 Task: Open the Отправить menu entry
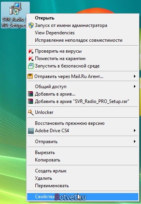(83, 142)
